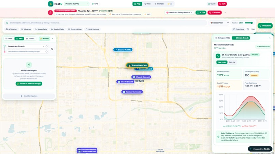Click the refresh results icon
Screen dimensions: 275x154
pos(248,29)
